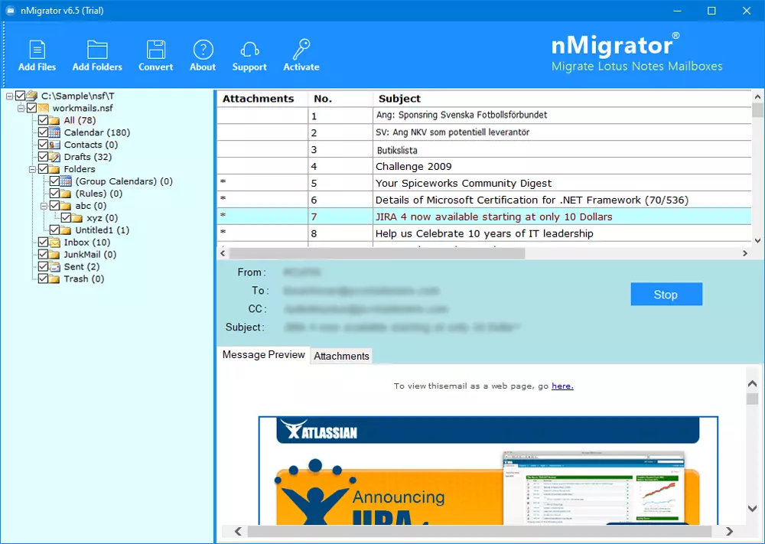Toggle the Drafts (32) checkbox

43,157
